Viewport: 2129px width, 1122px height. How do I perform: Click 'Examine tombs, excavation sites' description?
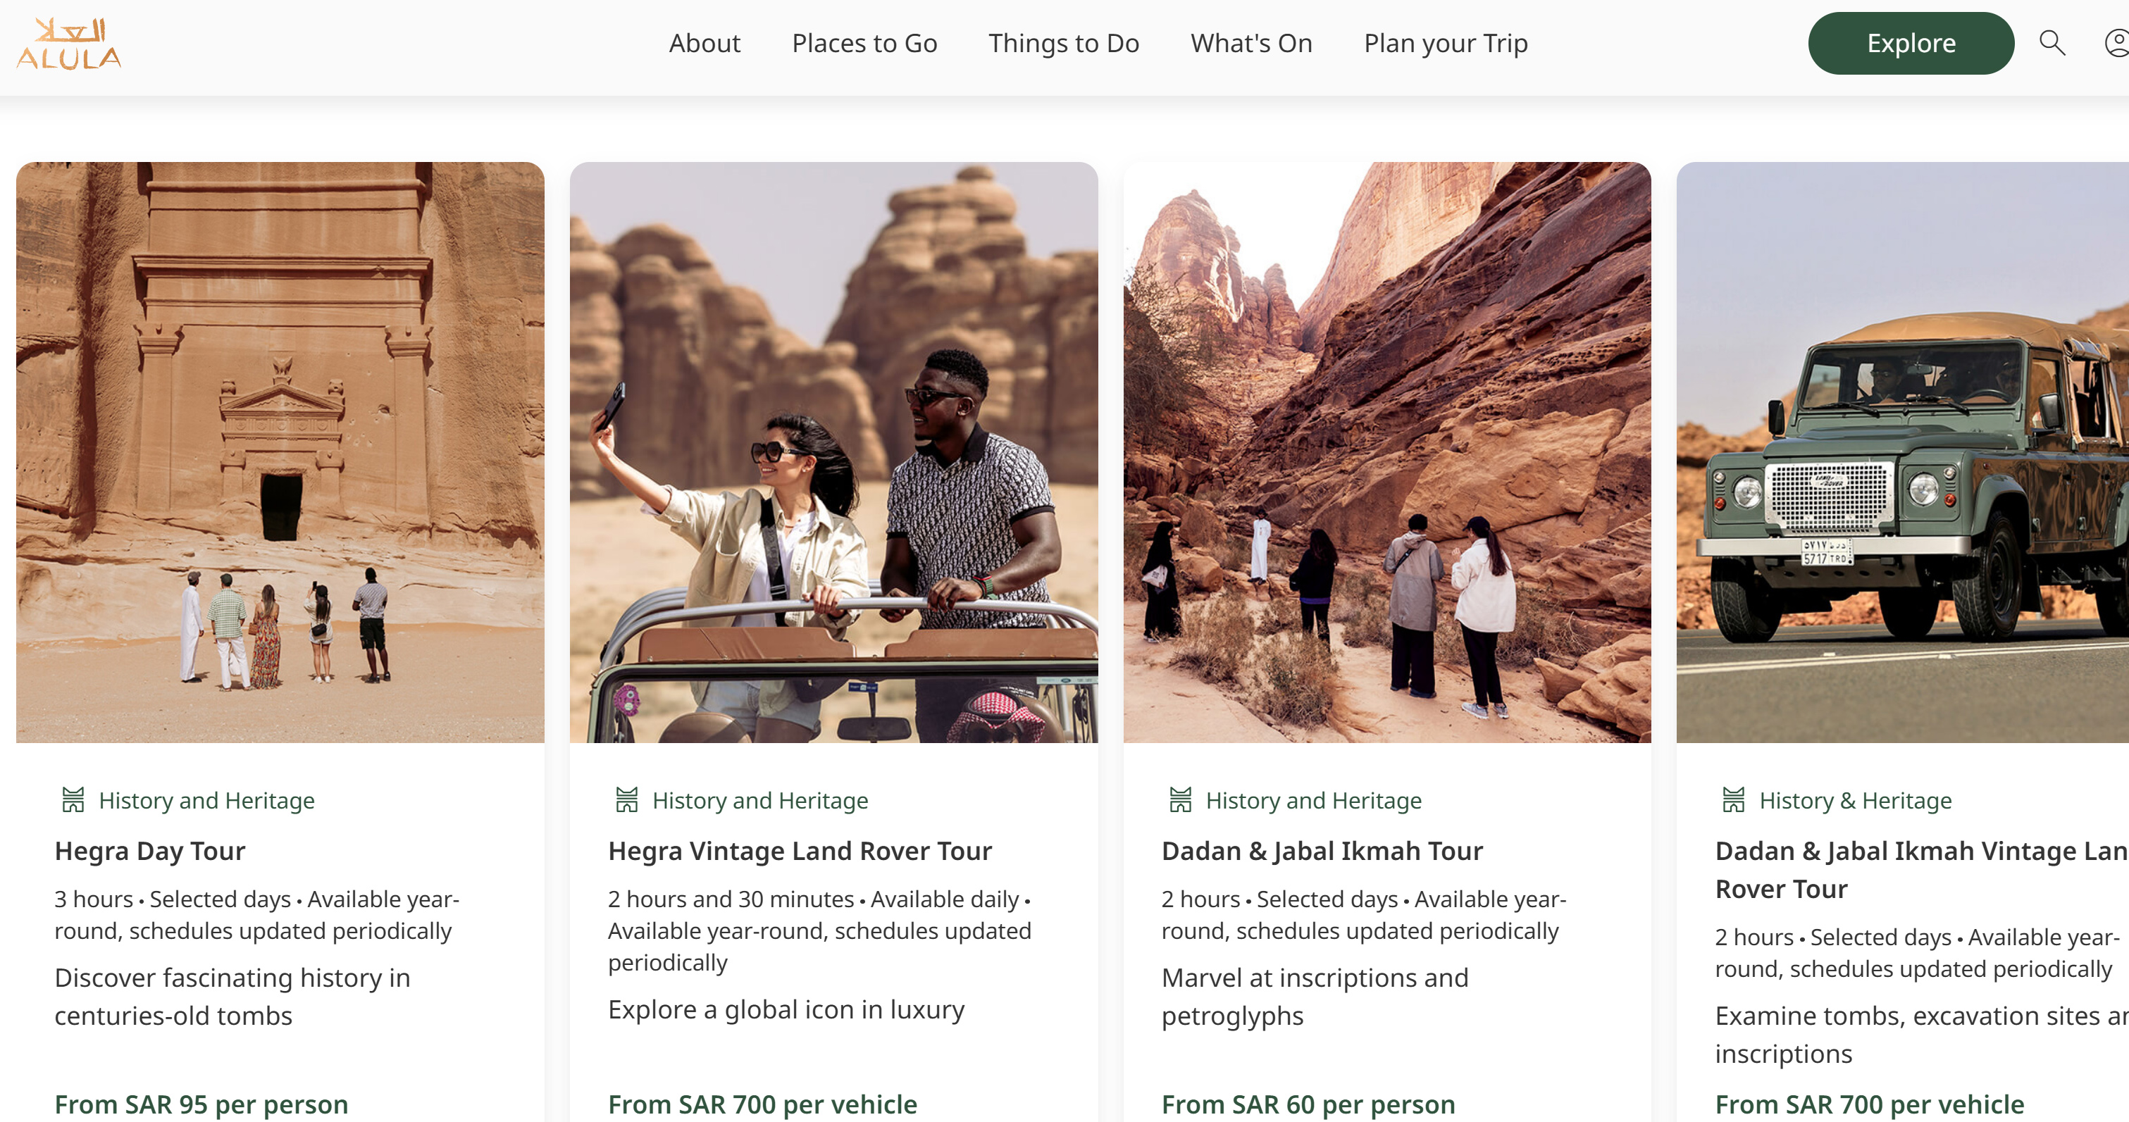(x=1922, y=1035)
